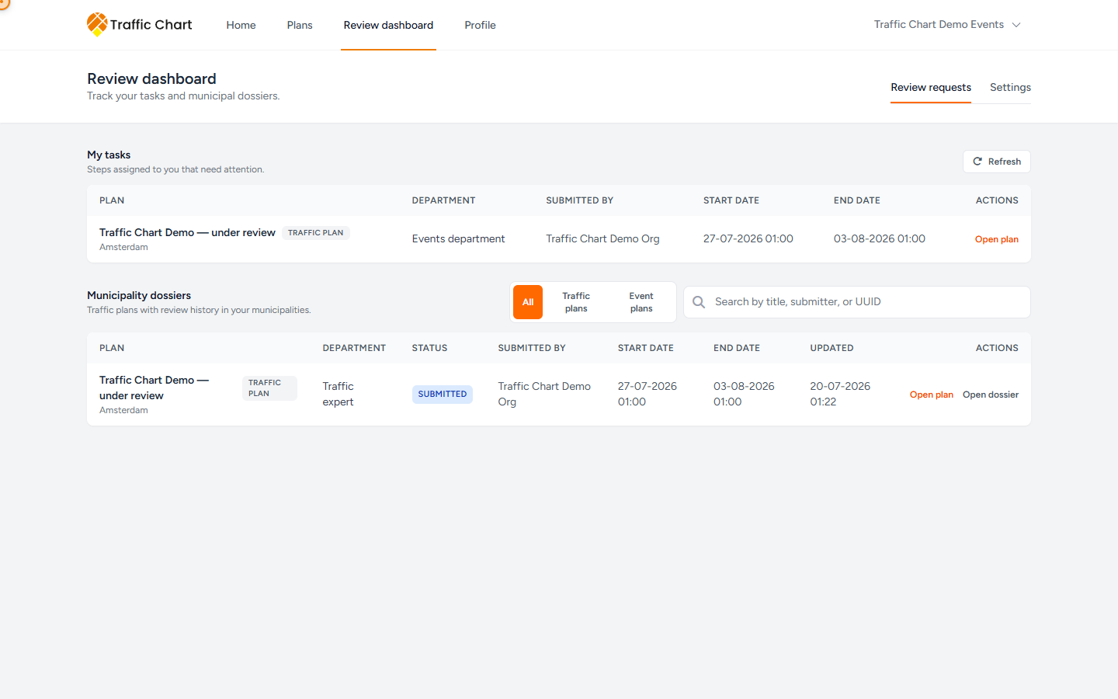The height and width of the screenshot is (699, 1118).
Task: Switch to the Review requests tab
Action: pos(931,88)
